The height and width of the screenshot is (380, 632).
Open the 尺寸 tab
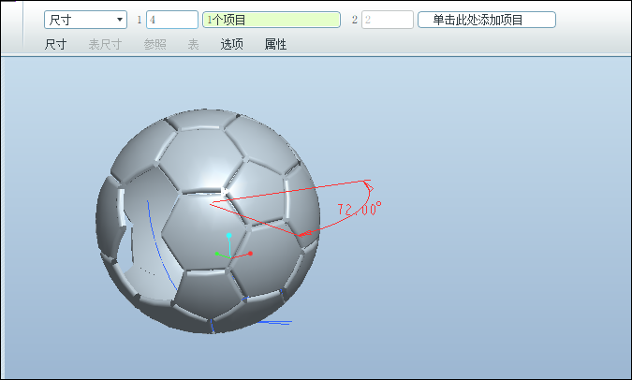[x=55, y=44]
